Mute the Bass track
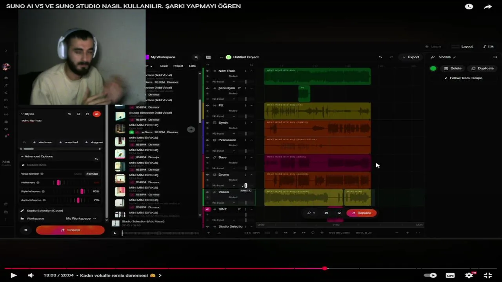 click(208, 157)
